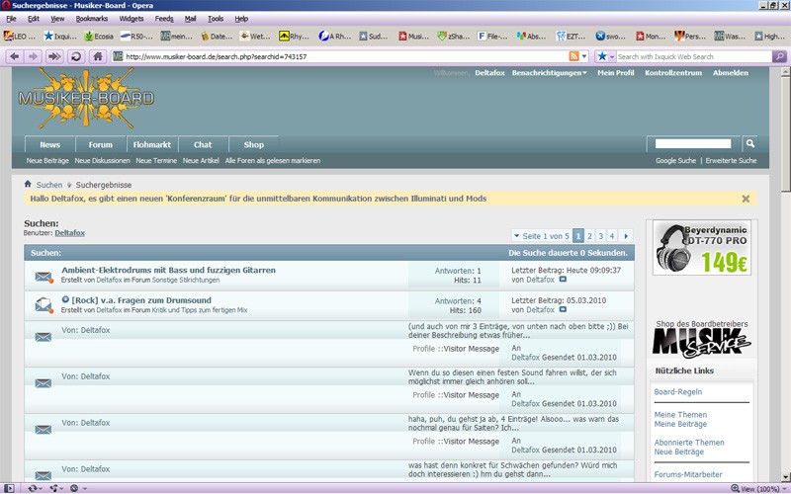Click the Abmelden link
Image resolution: width=791 pixels, height=494 pixels.
coord(730,73)
